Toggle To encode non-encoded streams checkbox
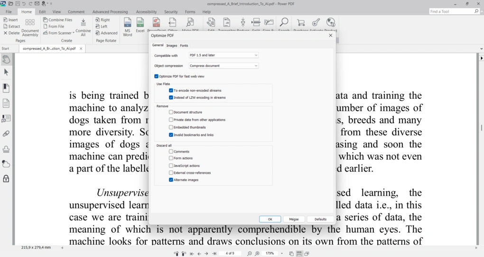 [171, 91]
